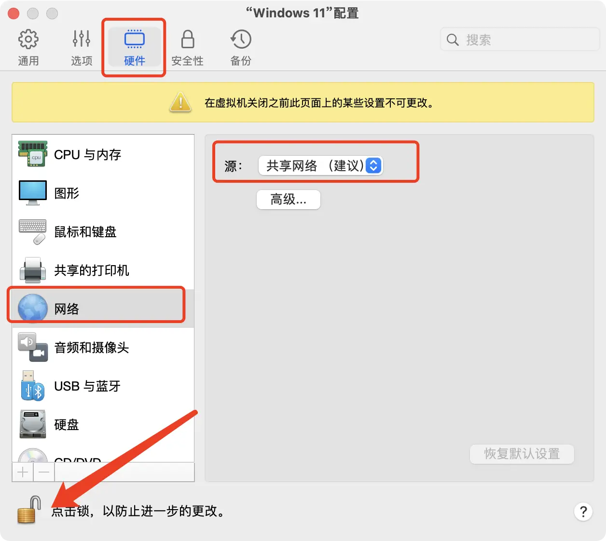Expand the 源 network source dropdown
The height and width of the screenshot is (541, 606).
(x=320, y=166)
